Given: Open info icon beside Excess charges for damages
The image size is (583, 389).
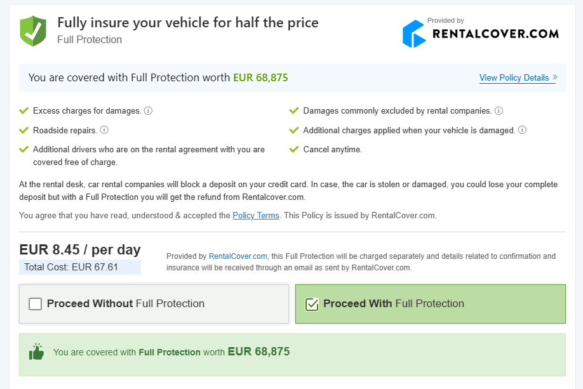Looking at the screenshot, I should [x=148, y=111].
